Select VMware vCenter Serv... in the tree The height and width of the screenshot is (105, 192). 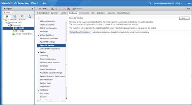(x=24, y=34)
